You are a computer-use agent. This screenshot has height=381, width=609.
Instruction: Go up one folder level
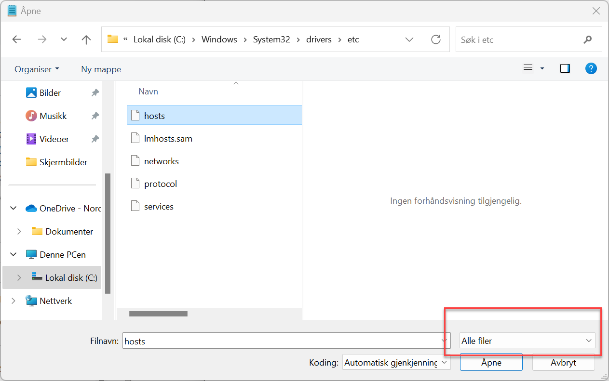coord(86,39)
